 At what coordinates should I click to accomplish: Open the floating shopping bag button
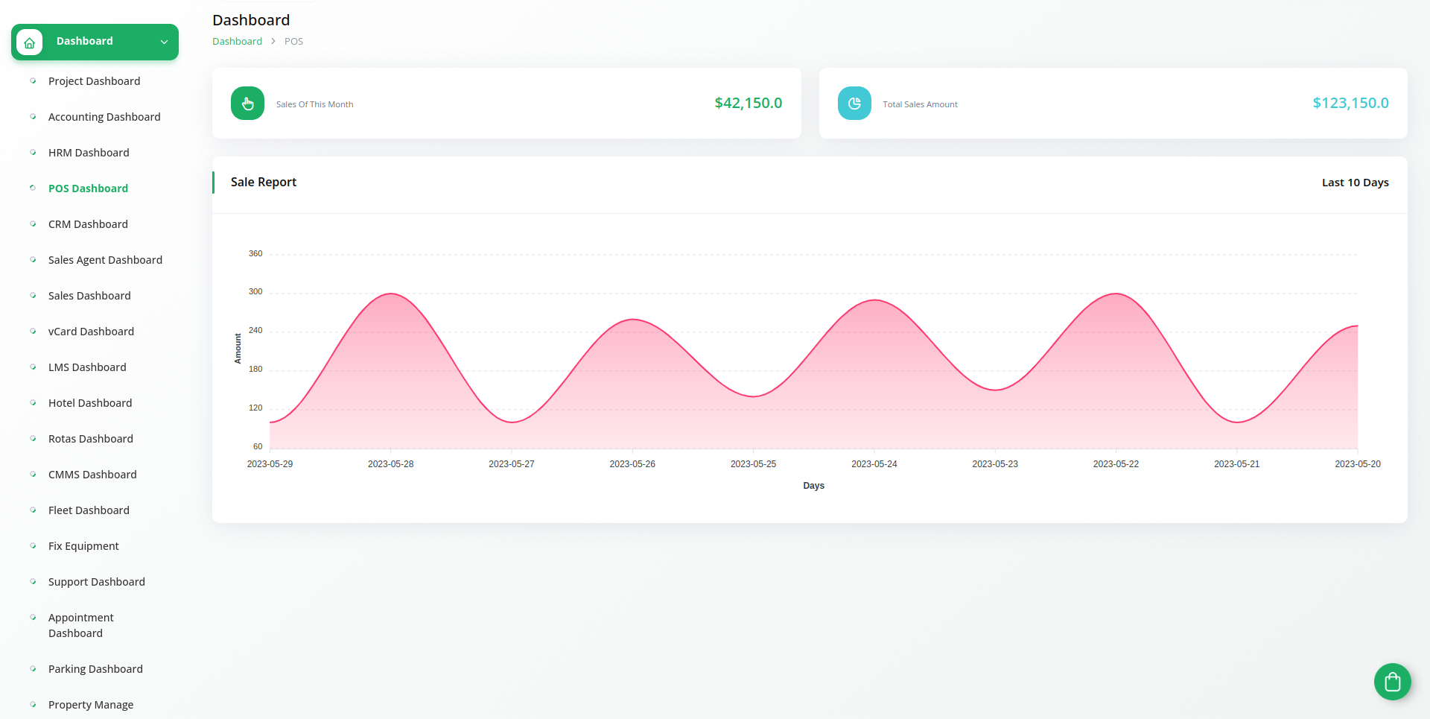1392,681
